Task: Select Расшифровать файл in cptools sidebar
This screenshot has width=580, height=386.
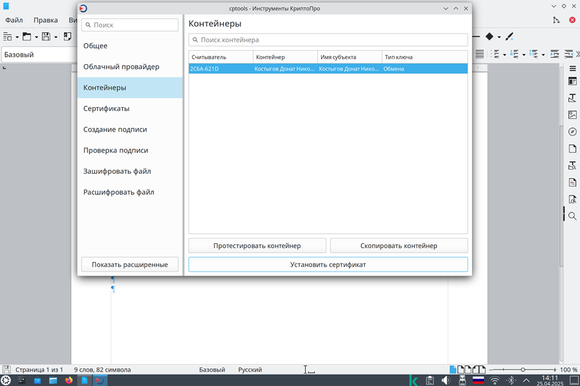Action: click(x=130, y=192)
